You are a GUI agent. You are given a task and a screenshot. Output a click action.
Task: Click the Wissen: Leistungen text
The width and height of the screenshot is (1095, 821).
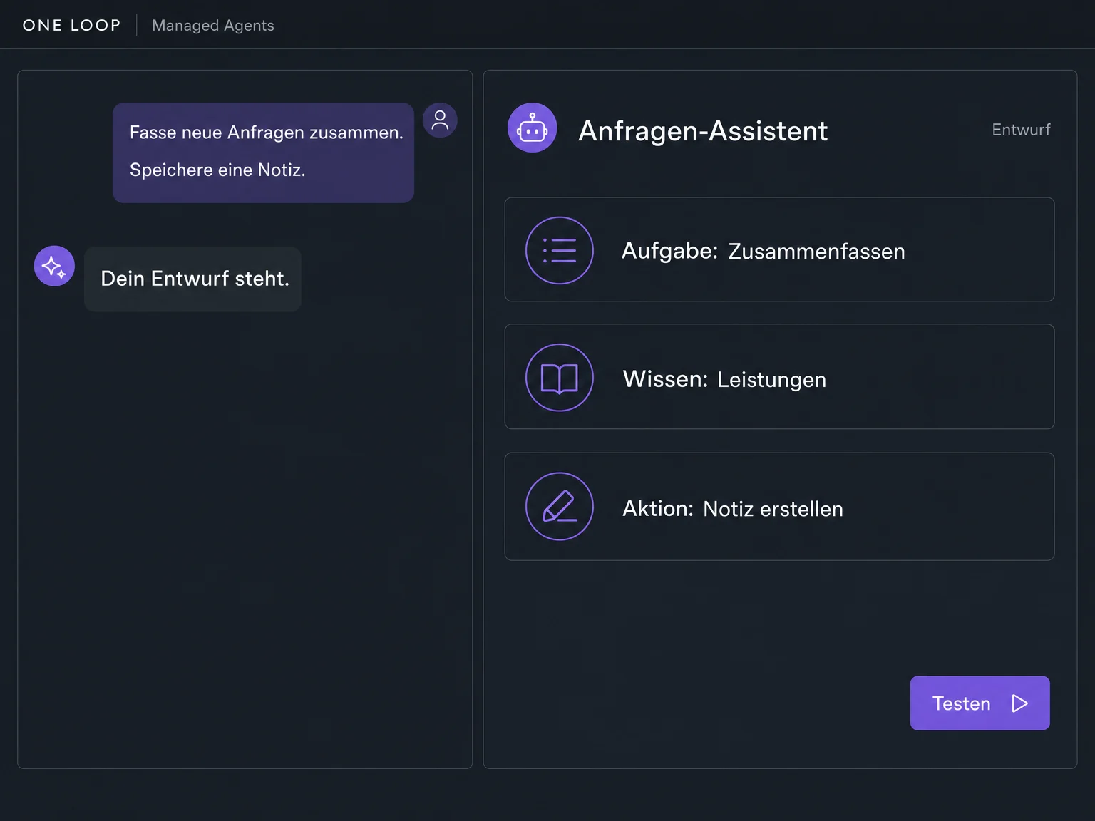pos(724,379)
